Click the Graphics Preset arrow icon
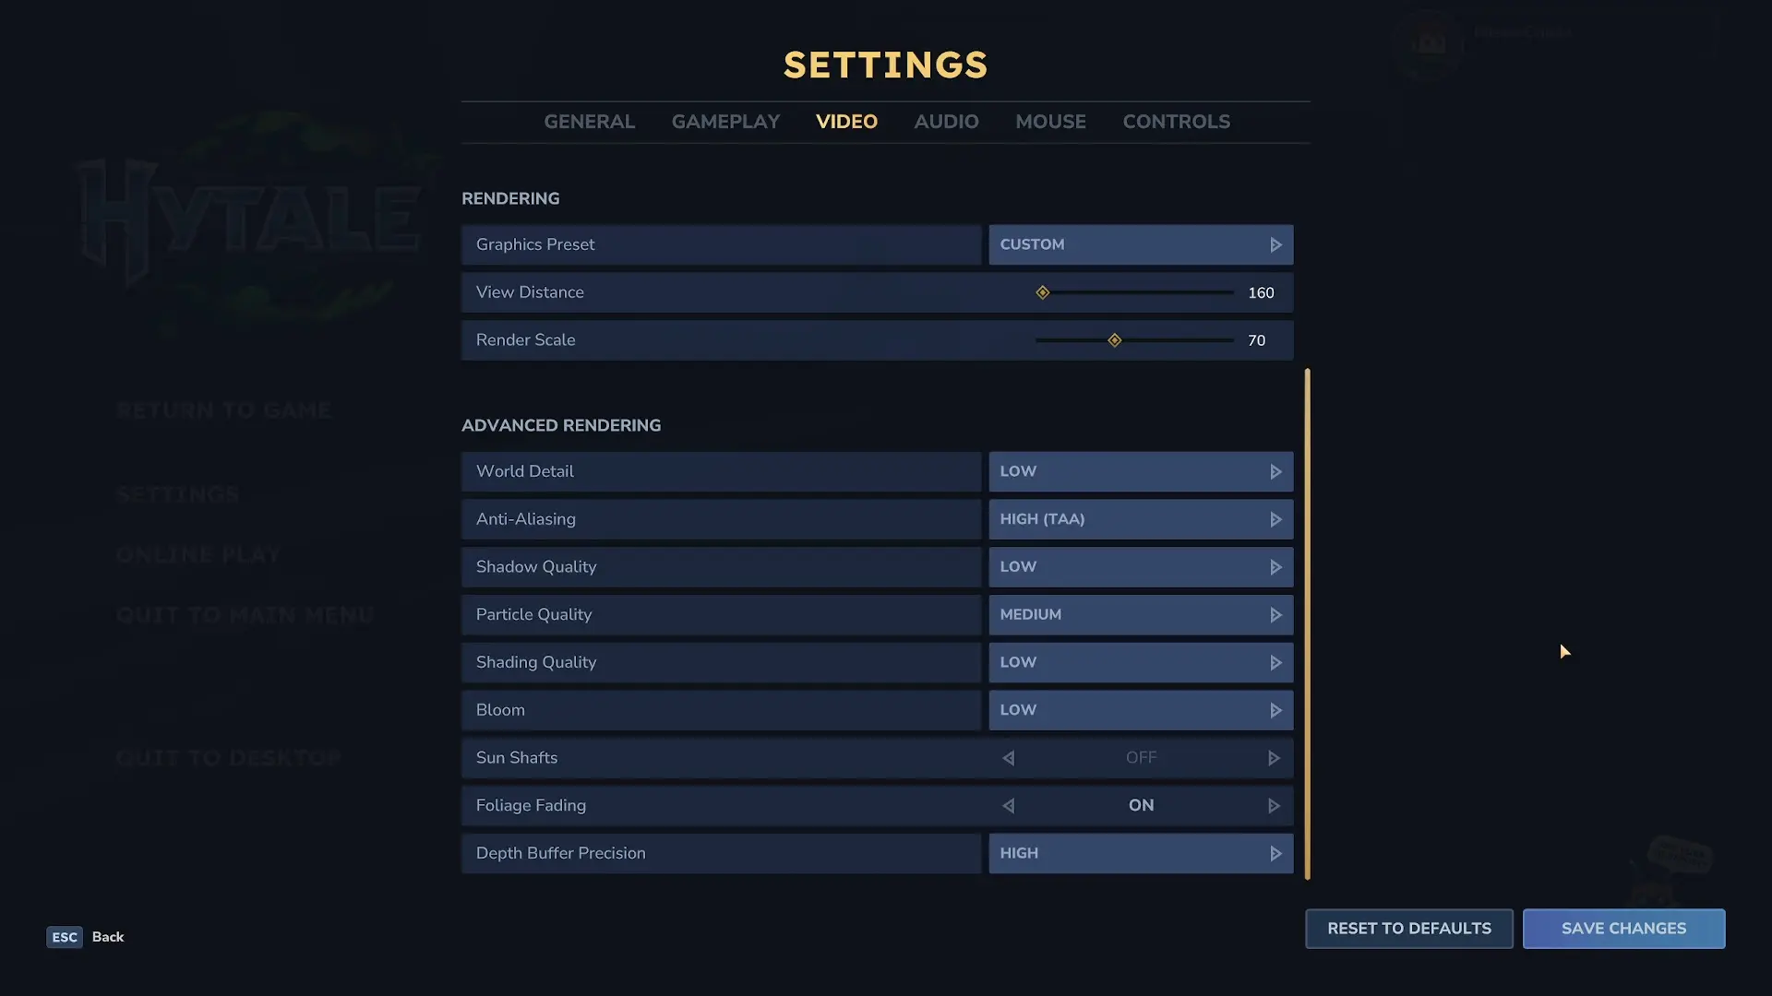The image size is (1772, 996). [x=1275, y=245]
